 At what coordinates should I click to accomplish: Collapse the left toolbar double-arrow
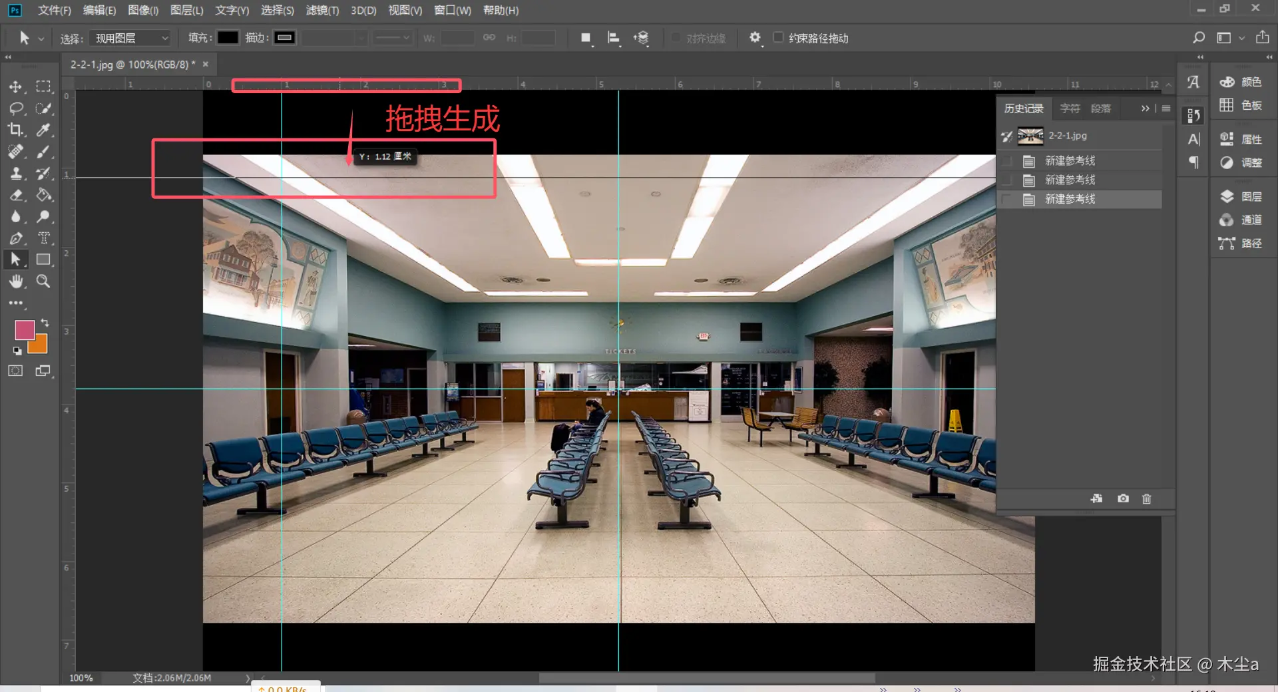(x=8, y=57)
